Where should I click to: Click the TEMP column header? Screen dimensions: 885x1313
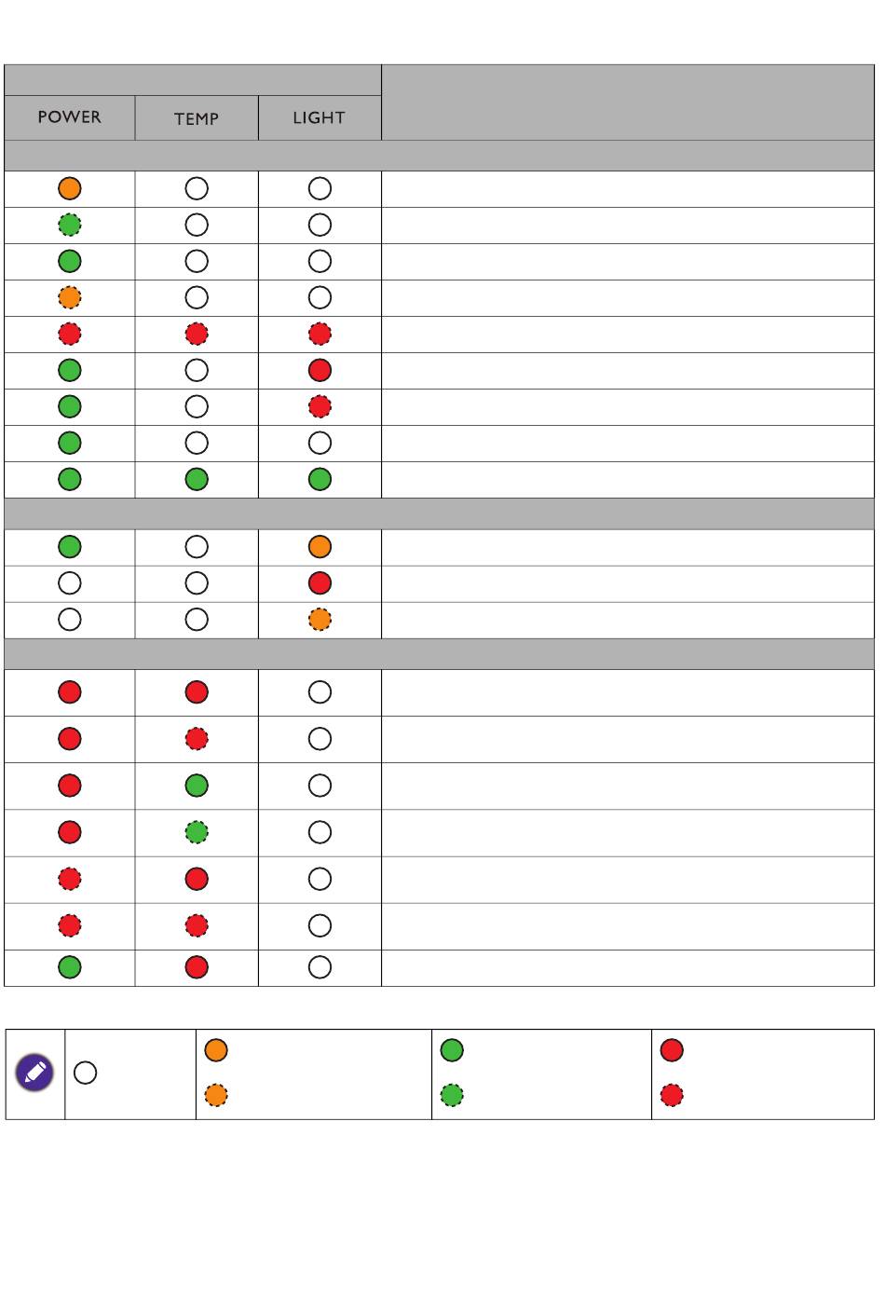click(x=197, y=117)
